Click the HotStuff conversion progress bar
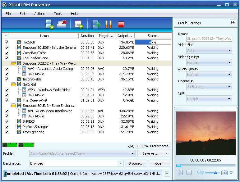The width and height of the screenshot is (240, 182). click(x=153, y=42)
